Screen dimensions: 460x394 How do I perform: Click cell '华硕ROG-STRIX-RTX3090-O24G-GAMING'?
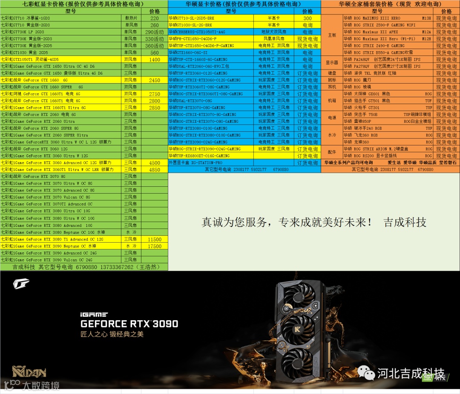coord(211,149)
